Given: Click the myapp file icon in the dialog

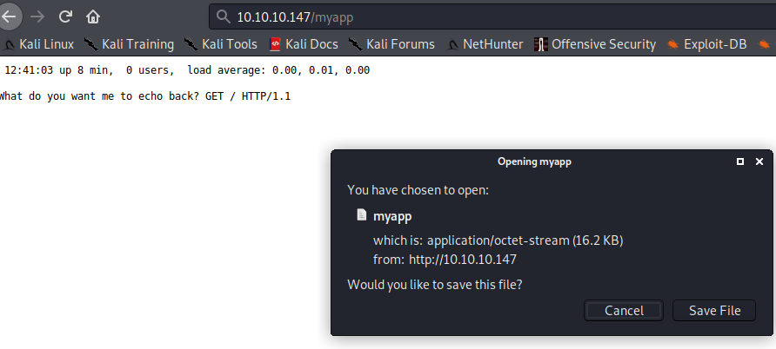Looking at the screenshot, I should [362, 215].
